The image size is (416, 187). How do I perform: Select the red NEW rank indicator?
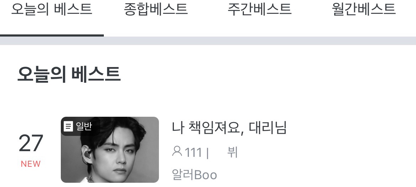coord(31,164)
